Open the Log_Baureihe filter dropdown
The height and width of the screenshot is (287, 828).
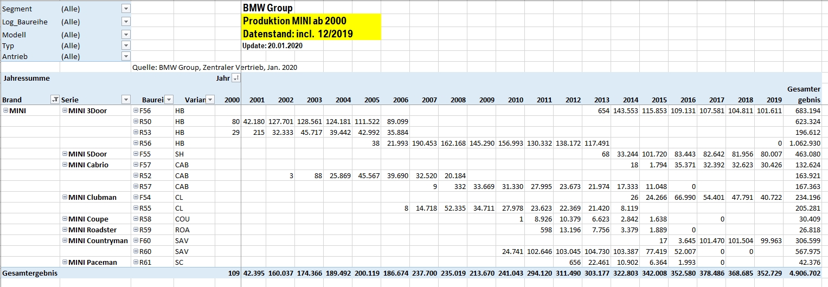(x=126, y=22)
